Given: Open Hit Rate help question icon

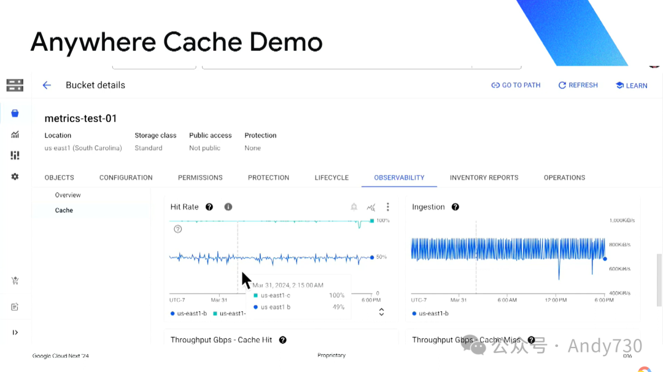Looking at the screenshot, I should click(x=209, y=207).
